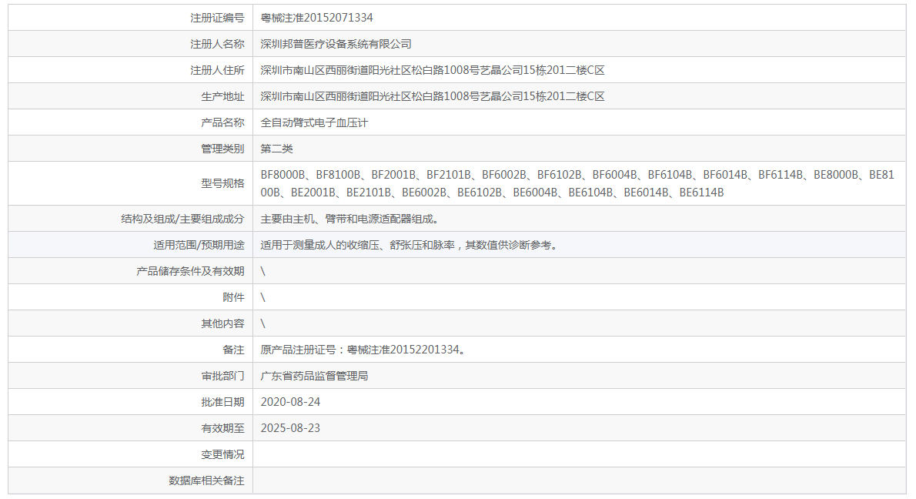Viewport: 916px width, 499px height.
Task: Select the label 有效期至
Action: [222, 428]
